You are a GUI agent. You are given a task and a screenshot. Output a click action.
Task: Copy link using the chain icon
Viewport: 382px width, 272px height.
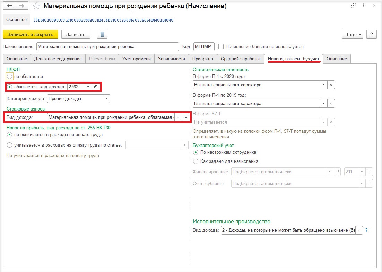[353, 6]
